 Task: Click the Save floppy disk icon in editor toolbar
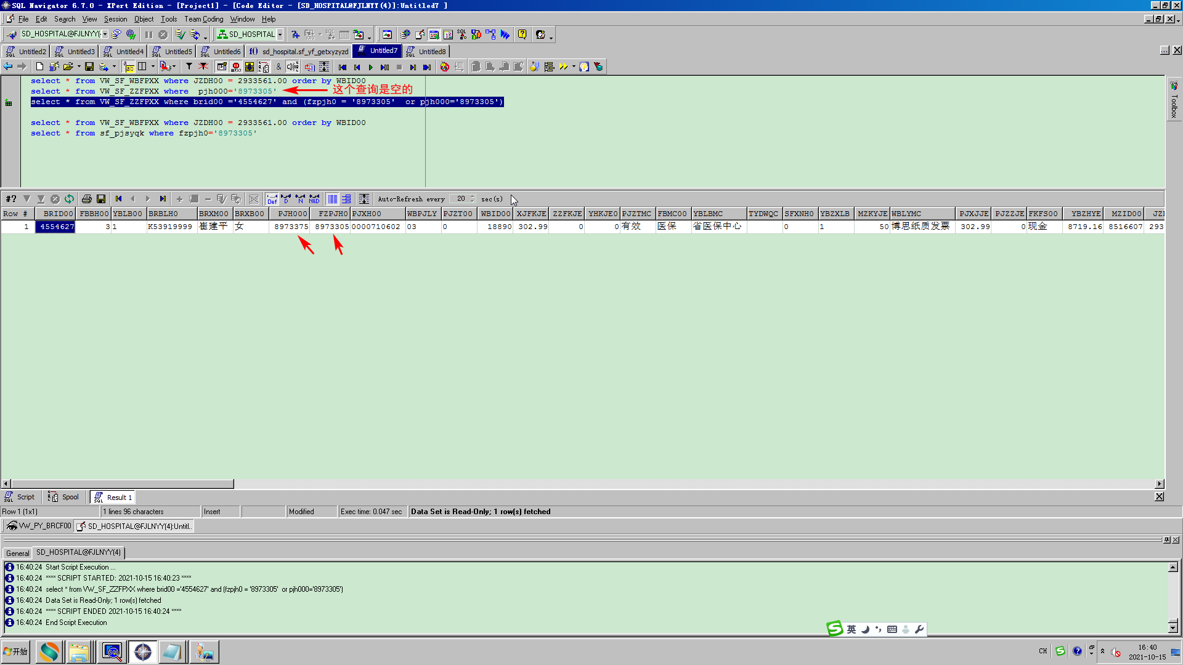click(x=89, y=66)
